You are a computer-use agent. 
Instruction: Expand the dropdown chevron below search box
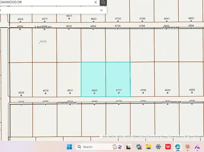[101, 10]
